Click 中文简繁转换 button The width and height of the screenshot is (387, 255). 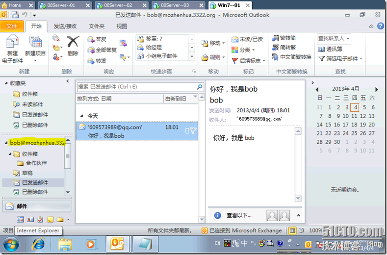(291, 57)
